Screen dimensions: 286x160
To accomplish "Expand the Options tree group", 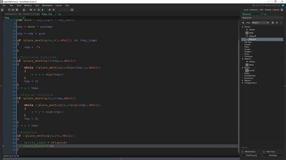I will tap(243, 80).
